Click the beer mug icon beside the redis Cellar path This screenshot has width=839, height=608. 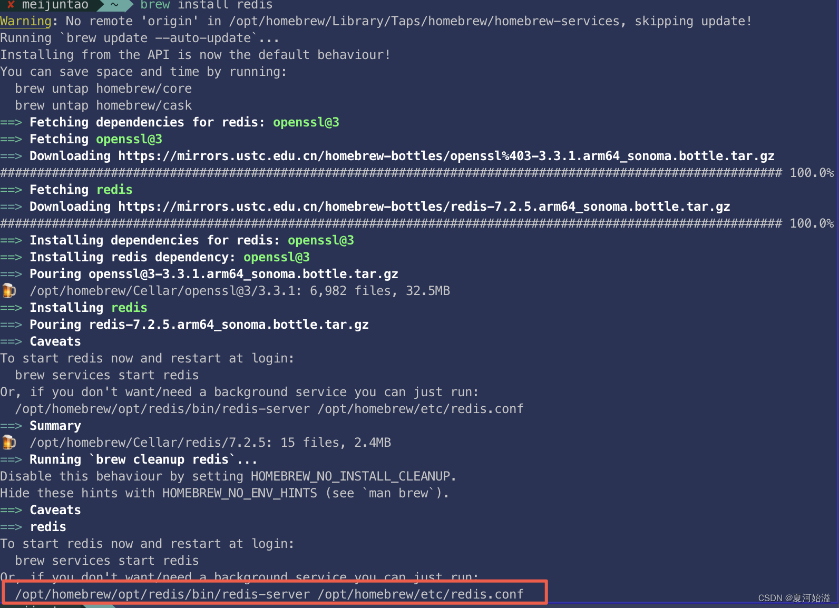9,442
